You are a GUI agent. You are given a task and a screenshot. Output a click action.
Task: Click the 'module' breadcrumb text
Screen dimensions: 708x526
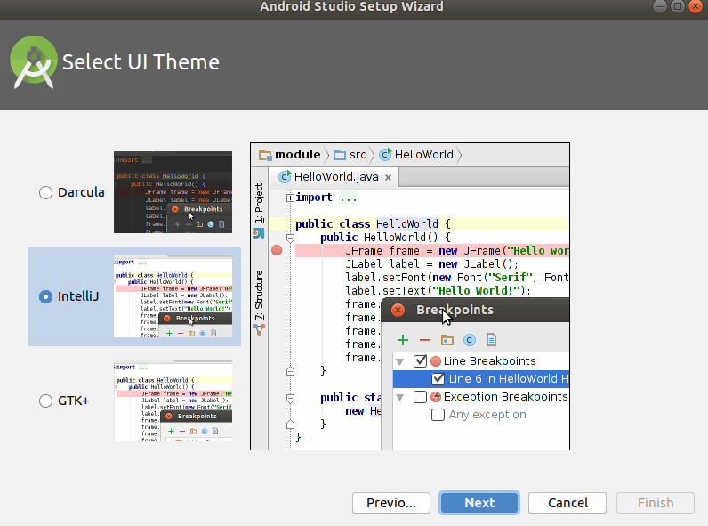[298, 155]
